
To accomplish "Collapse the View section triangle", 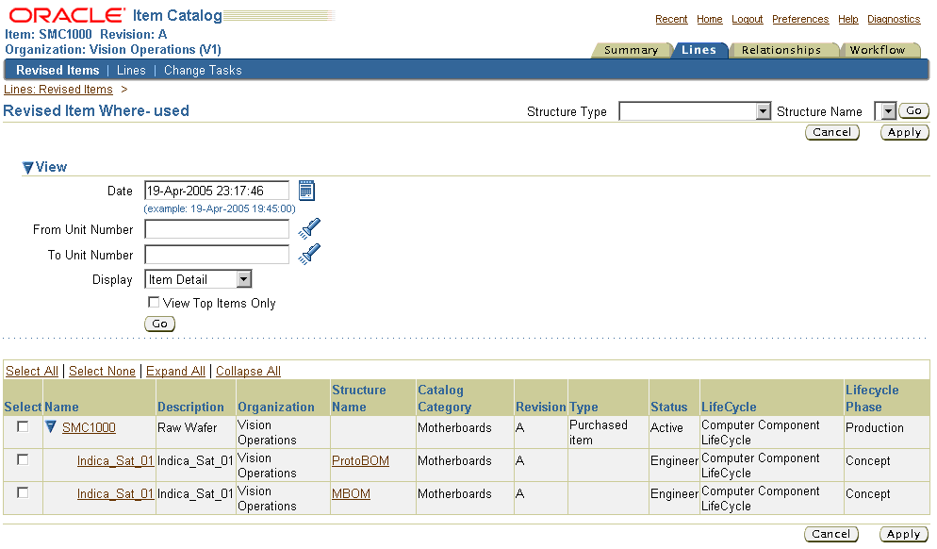I will [x=27, y=168].
